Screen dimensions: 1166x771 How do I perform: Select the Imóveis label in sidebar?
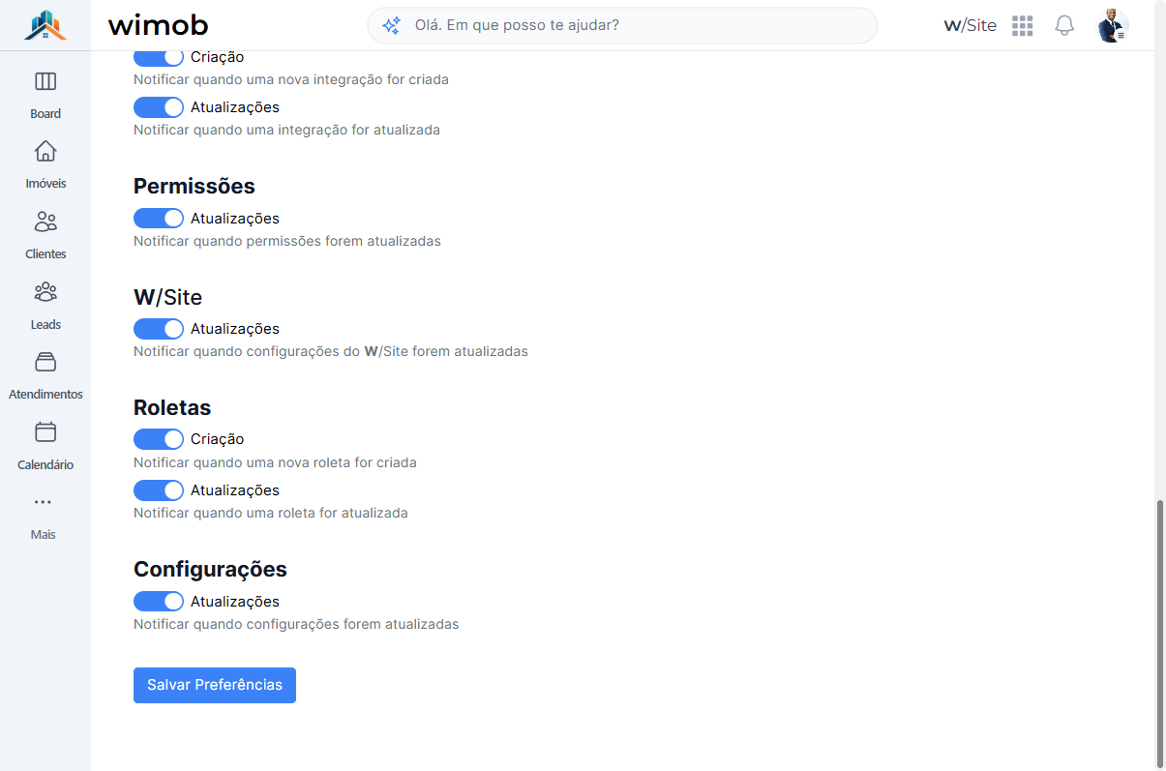tap(45, 184)
